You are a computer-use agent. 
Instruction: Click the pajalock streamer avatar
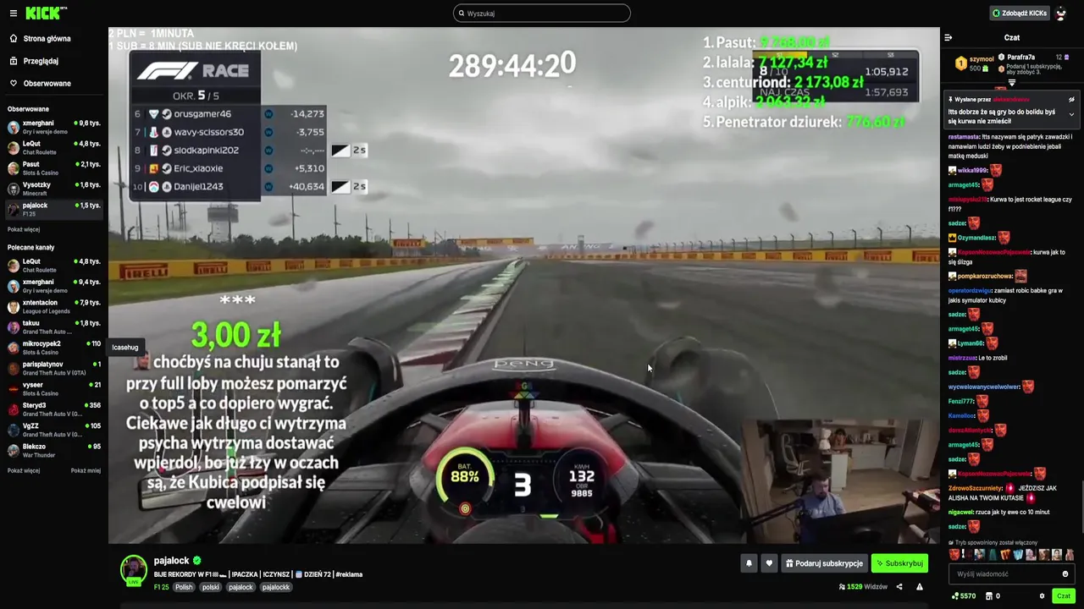133,569
